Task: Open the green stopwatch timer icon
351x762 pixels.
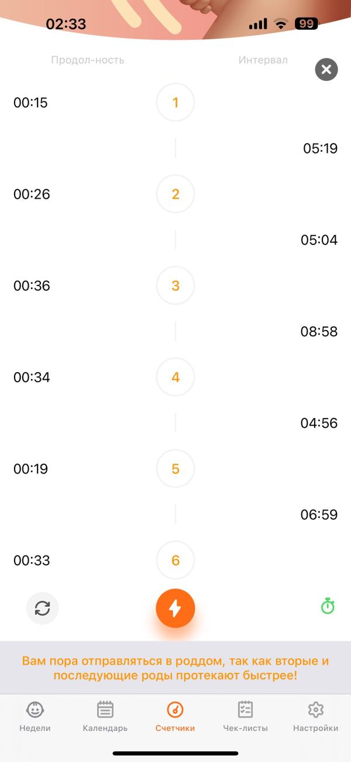Action: [x=328, y=607]
